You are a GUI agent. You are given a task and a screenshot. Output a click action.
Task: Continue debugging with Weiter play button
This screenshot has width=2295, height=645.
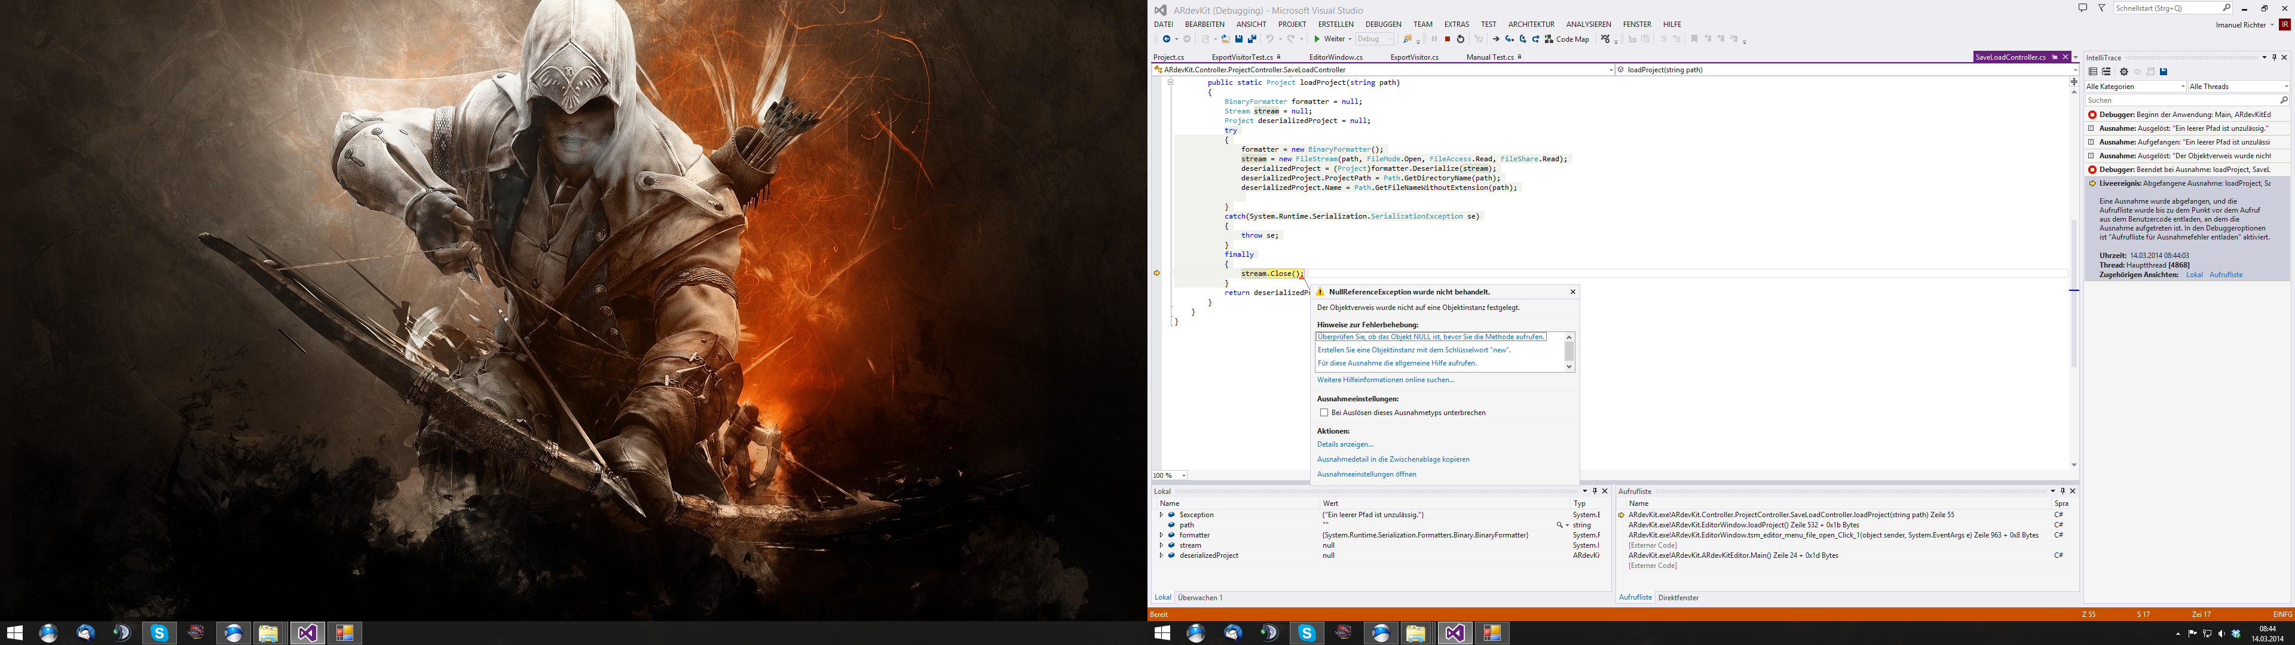click(1331, 39)
